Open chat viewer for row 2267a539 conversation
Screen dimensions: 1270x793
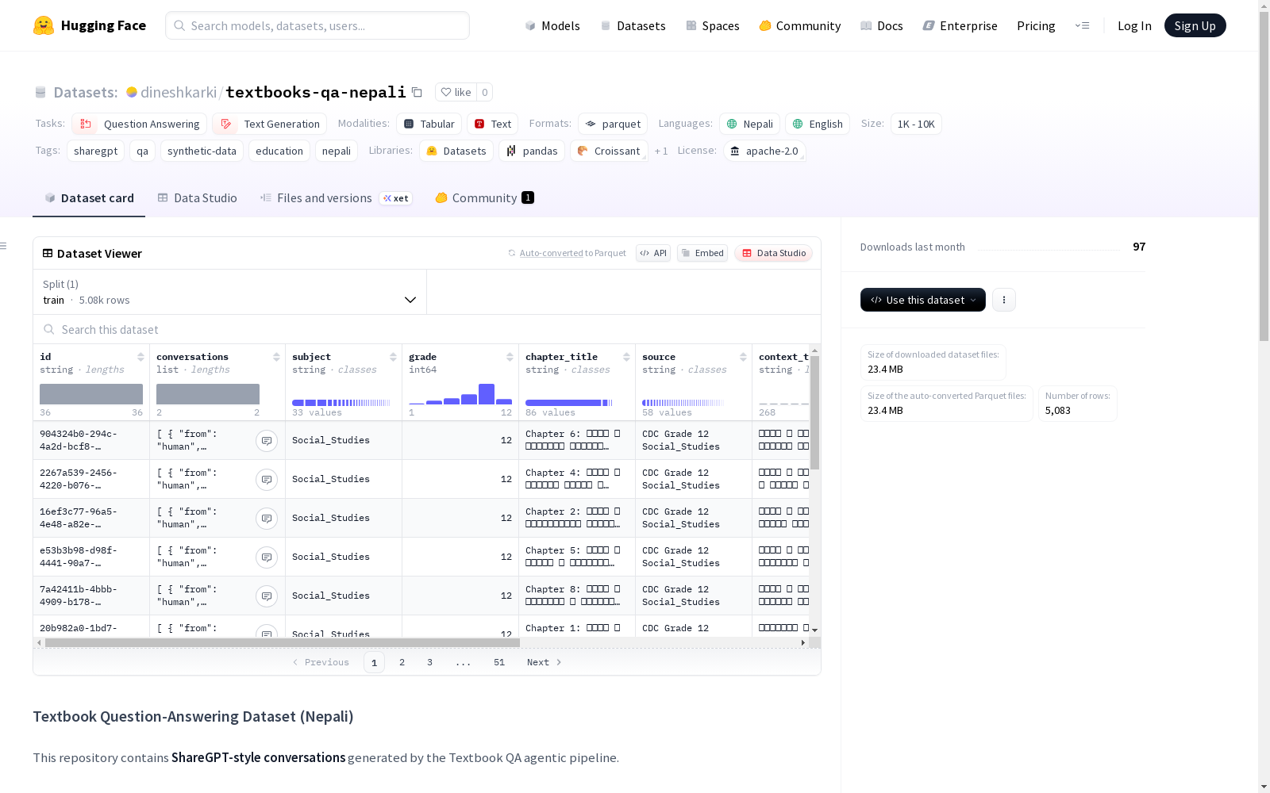(x=267, y=480)
